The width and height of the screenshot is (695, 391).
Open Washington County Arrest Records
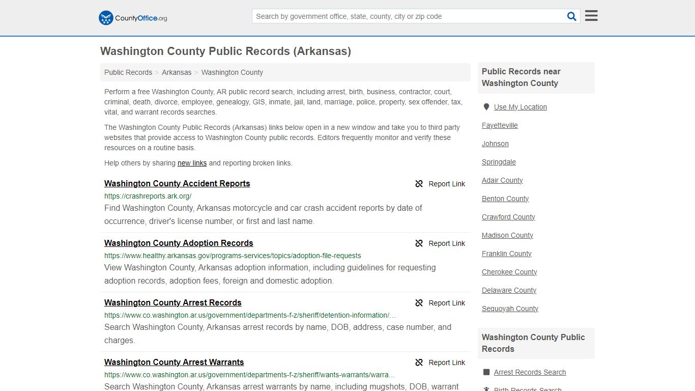click(x=173, y=302)
